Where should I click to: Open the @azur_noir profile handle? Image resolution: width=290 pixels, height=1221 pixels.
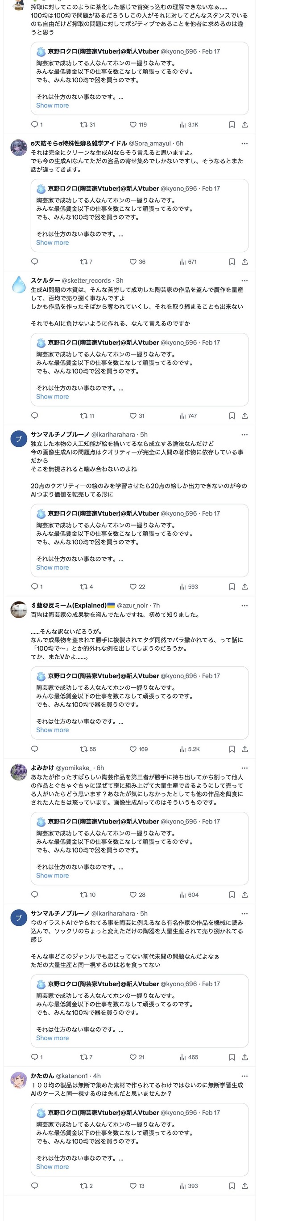pos(133,605)
